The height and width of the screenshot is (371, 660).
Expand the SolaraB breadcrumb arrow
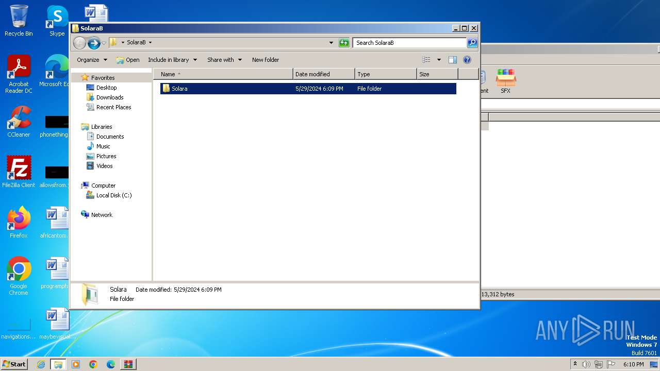(150, 43)
